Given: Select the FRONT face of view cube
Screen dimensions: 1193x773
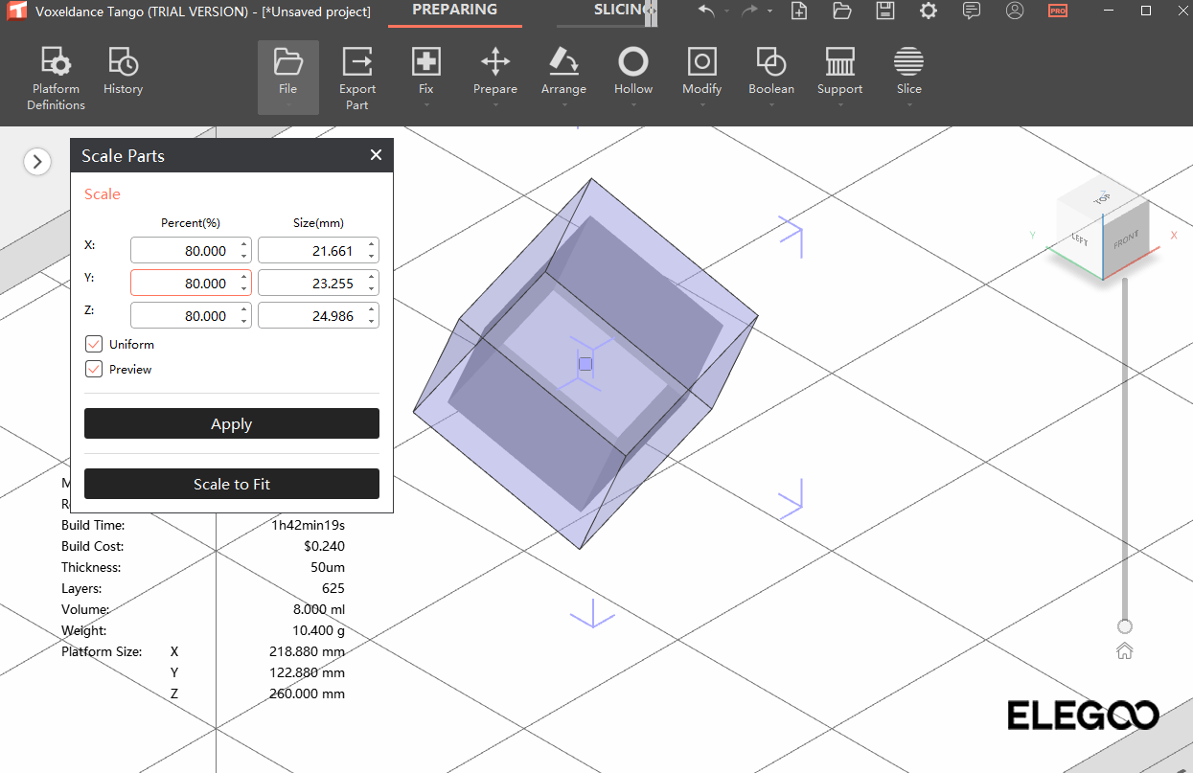Looking at the screenshot, I should [1126, 239].
